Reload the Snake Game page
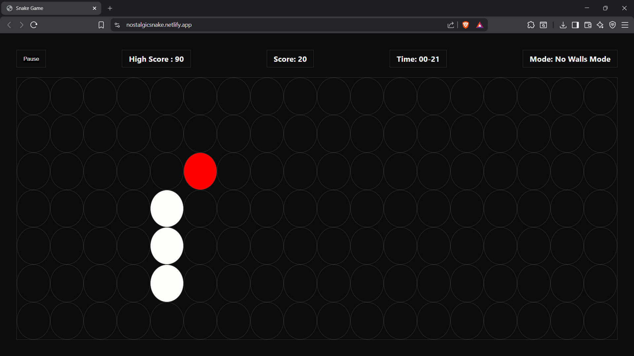 tap(33, 25)
